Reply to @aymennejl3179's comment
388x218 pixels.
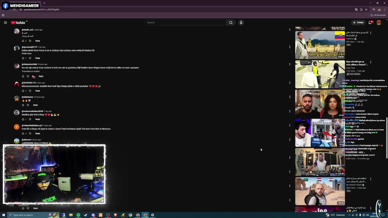point(38,58)
